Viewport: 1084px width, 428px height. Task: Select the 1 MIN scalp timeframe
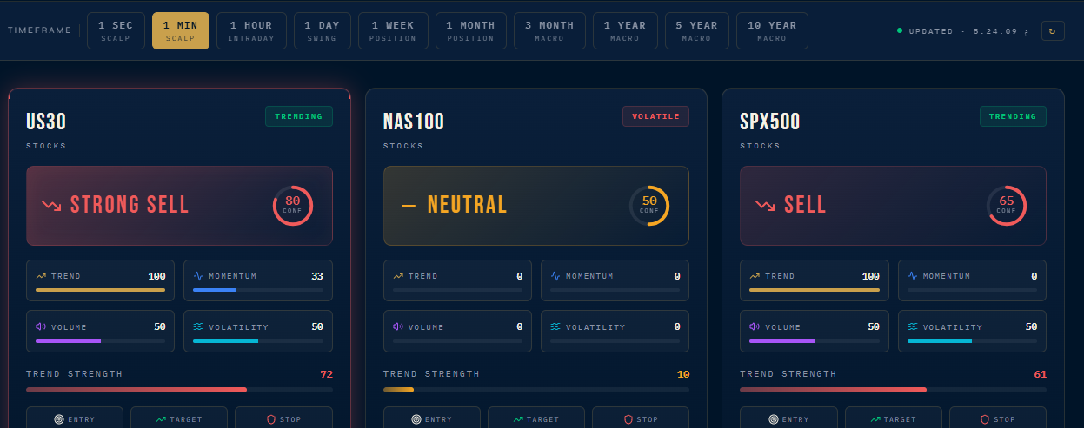click(x=181, y=30)
